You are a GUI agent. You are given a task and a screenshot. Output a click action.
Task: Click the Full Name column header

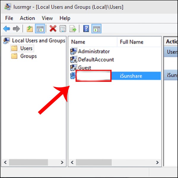(131, 42)
